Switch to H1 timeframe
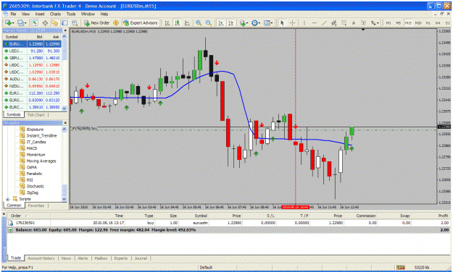This screenshot has width=453, height=272. 428,22
